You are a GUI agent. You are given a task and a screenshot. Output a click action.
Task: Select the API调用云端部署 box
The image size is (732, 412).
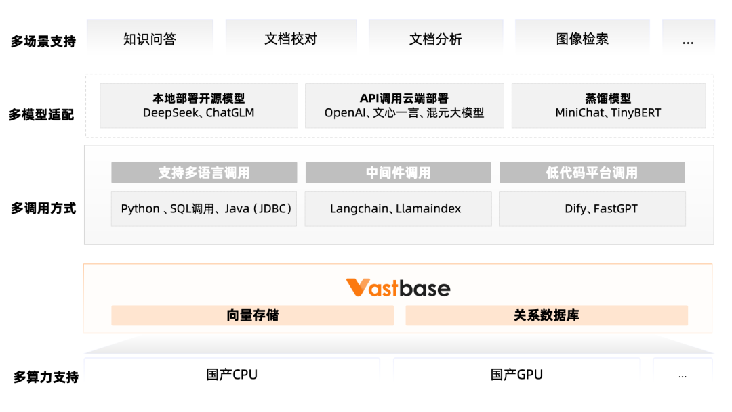tap(404, 106)
